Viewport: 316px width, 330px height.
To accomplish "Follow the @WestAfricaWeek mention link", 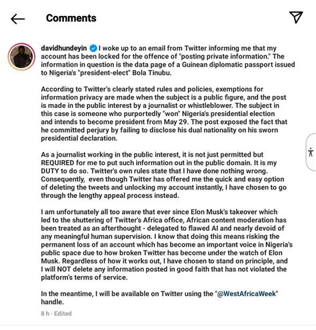I will 246,294.
